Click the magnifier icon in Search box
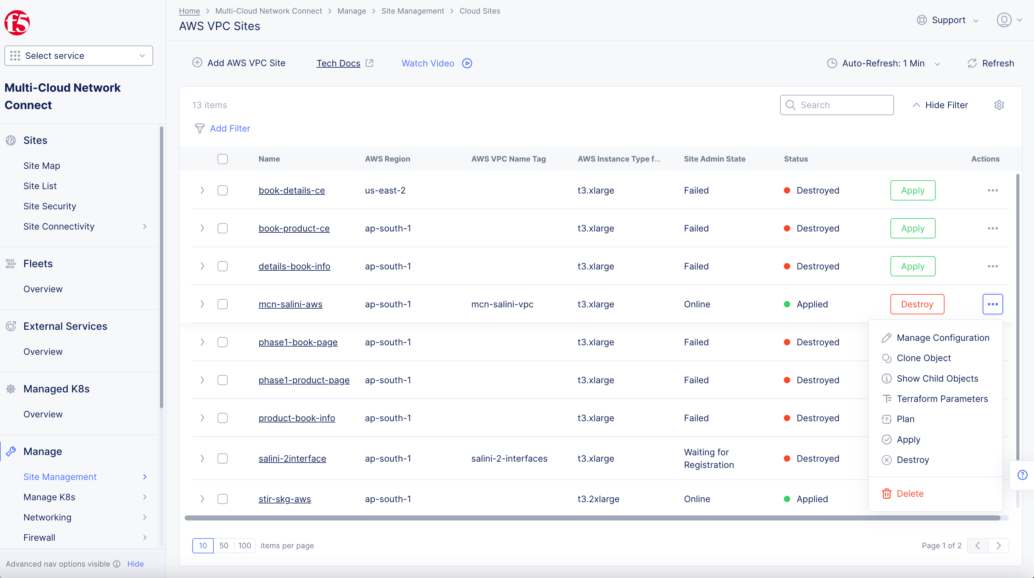Screen dimensions: 1034x578 coord(790,105)
